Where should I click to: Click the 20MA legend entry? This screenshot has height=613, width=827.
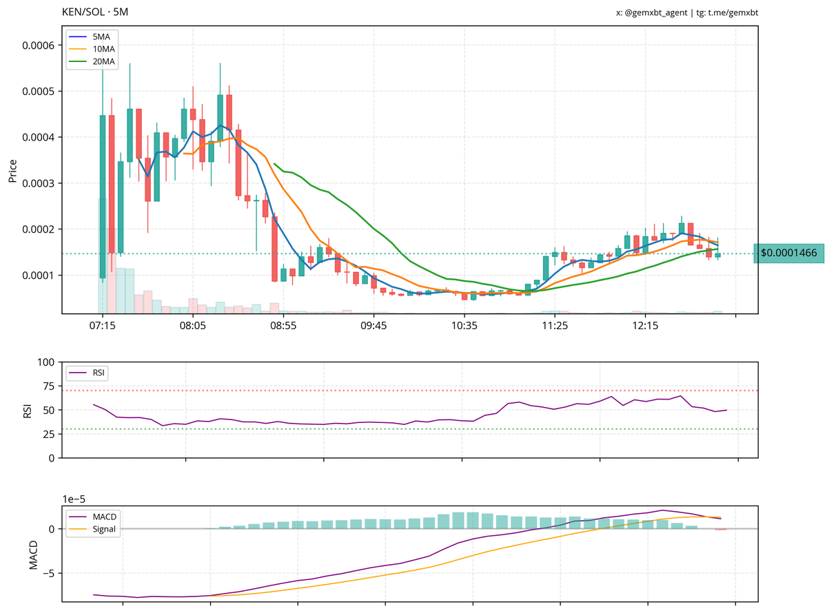pos(92,62)
